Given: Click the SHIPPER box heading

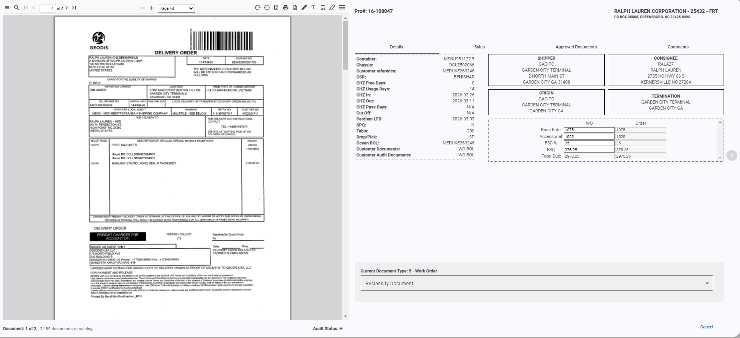Looking at the screenshot, I should 546,58.
